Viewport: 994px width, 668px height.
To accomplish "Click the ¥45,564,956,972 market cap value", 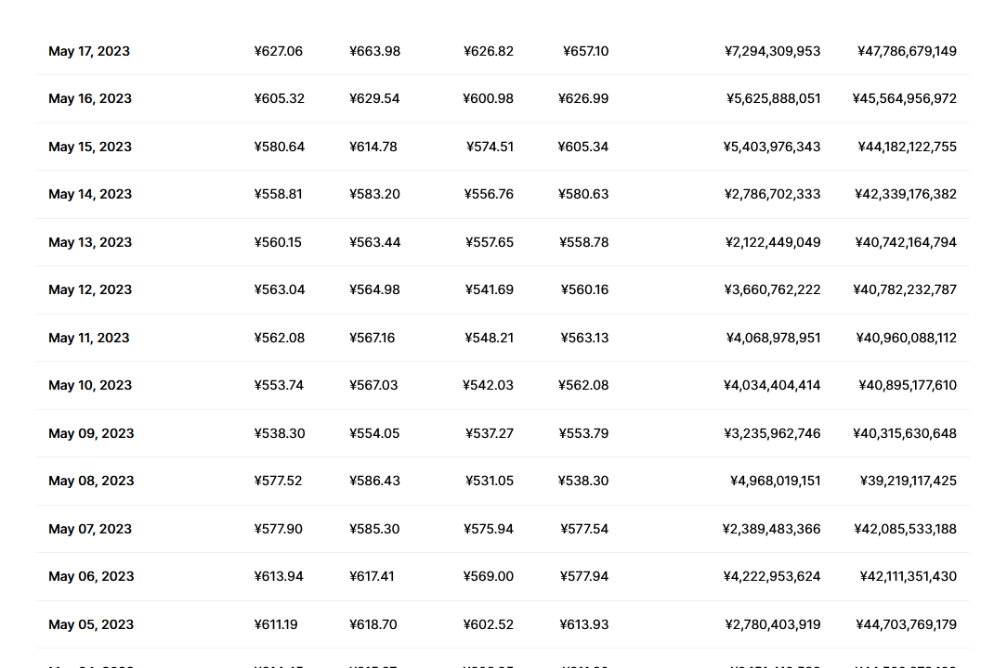I will point(905,98).
